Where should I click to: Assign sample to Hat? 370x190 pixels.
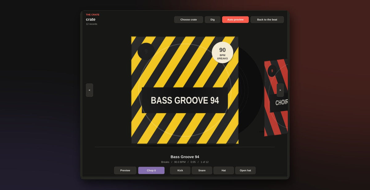pos(224,170)
